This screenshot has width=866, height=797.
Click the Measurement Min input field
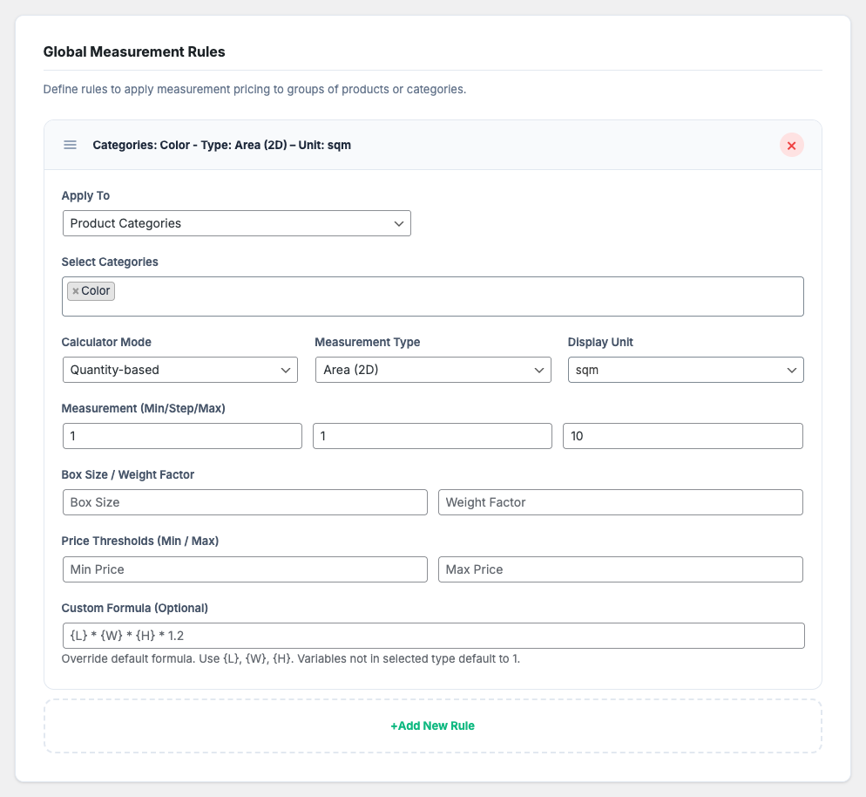click(182, 436)
